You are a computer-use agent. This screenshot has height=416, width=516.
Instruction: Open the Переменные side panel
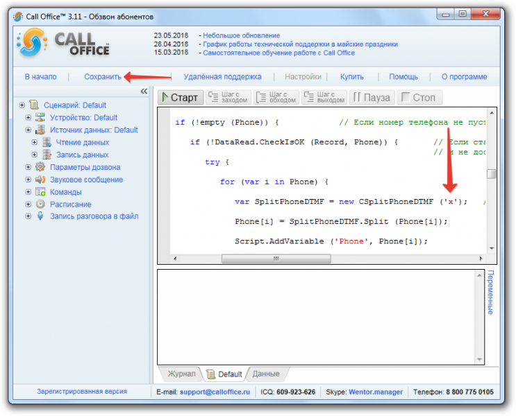(x=490, y=292)
